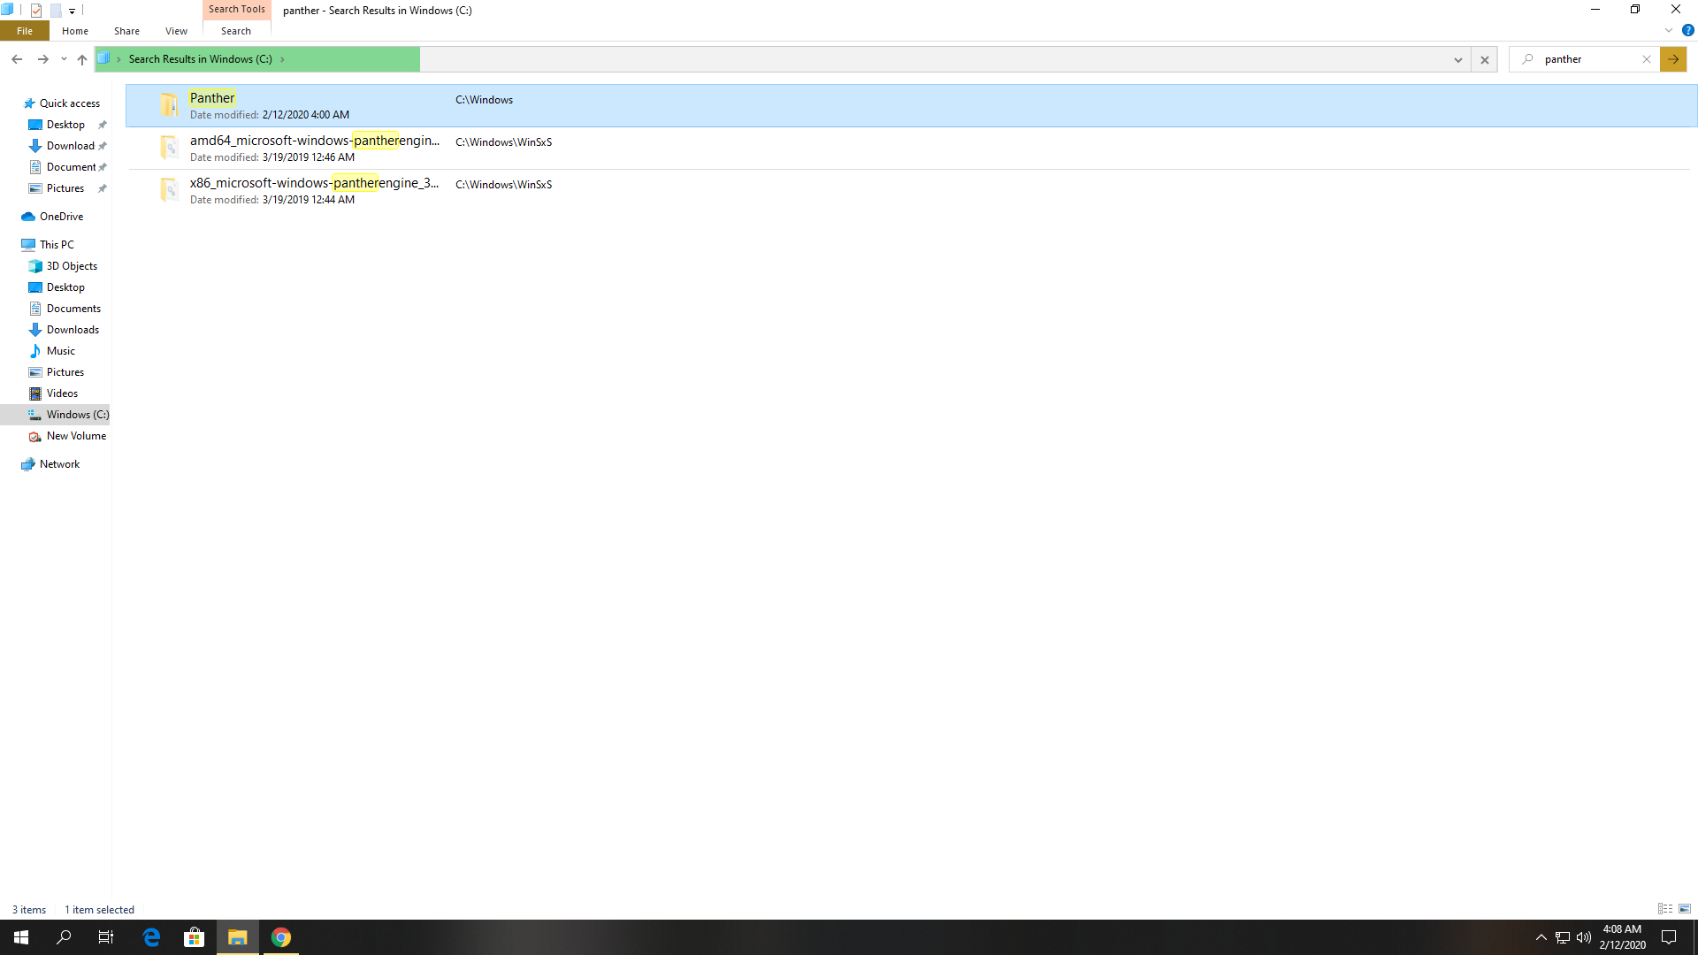Open Network from the navigation pane

point(58,463)
